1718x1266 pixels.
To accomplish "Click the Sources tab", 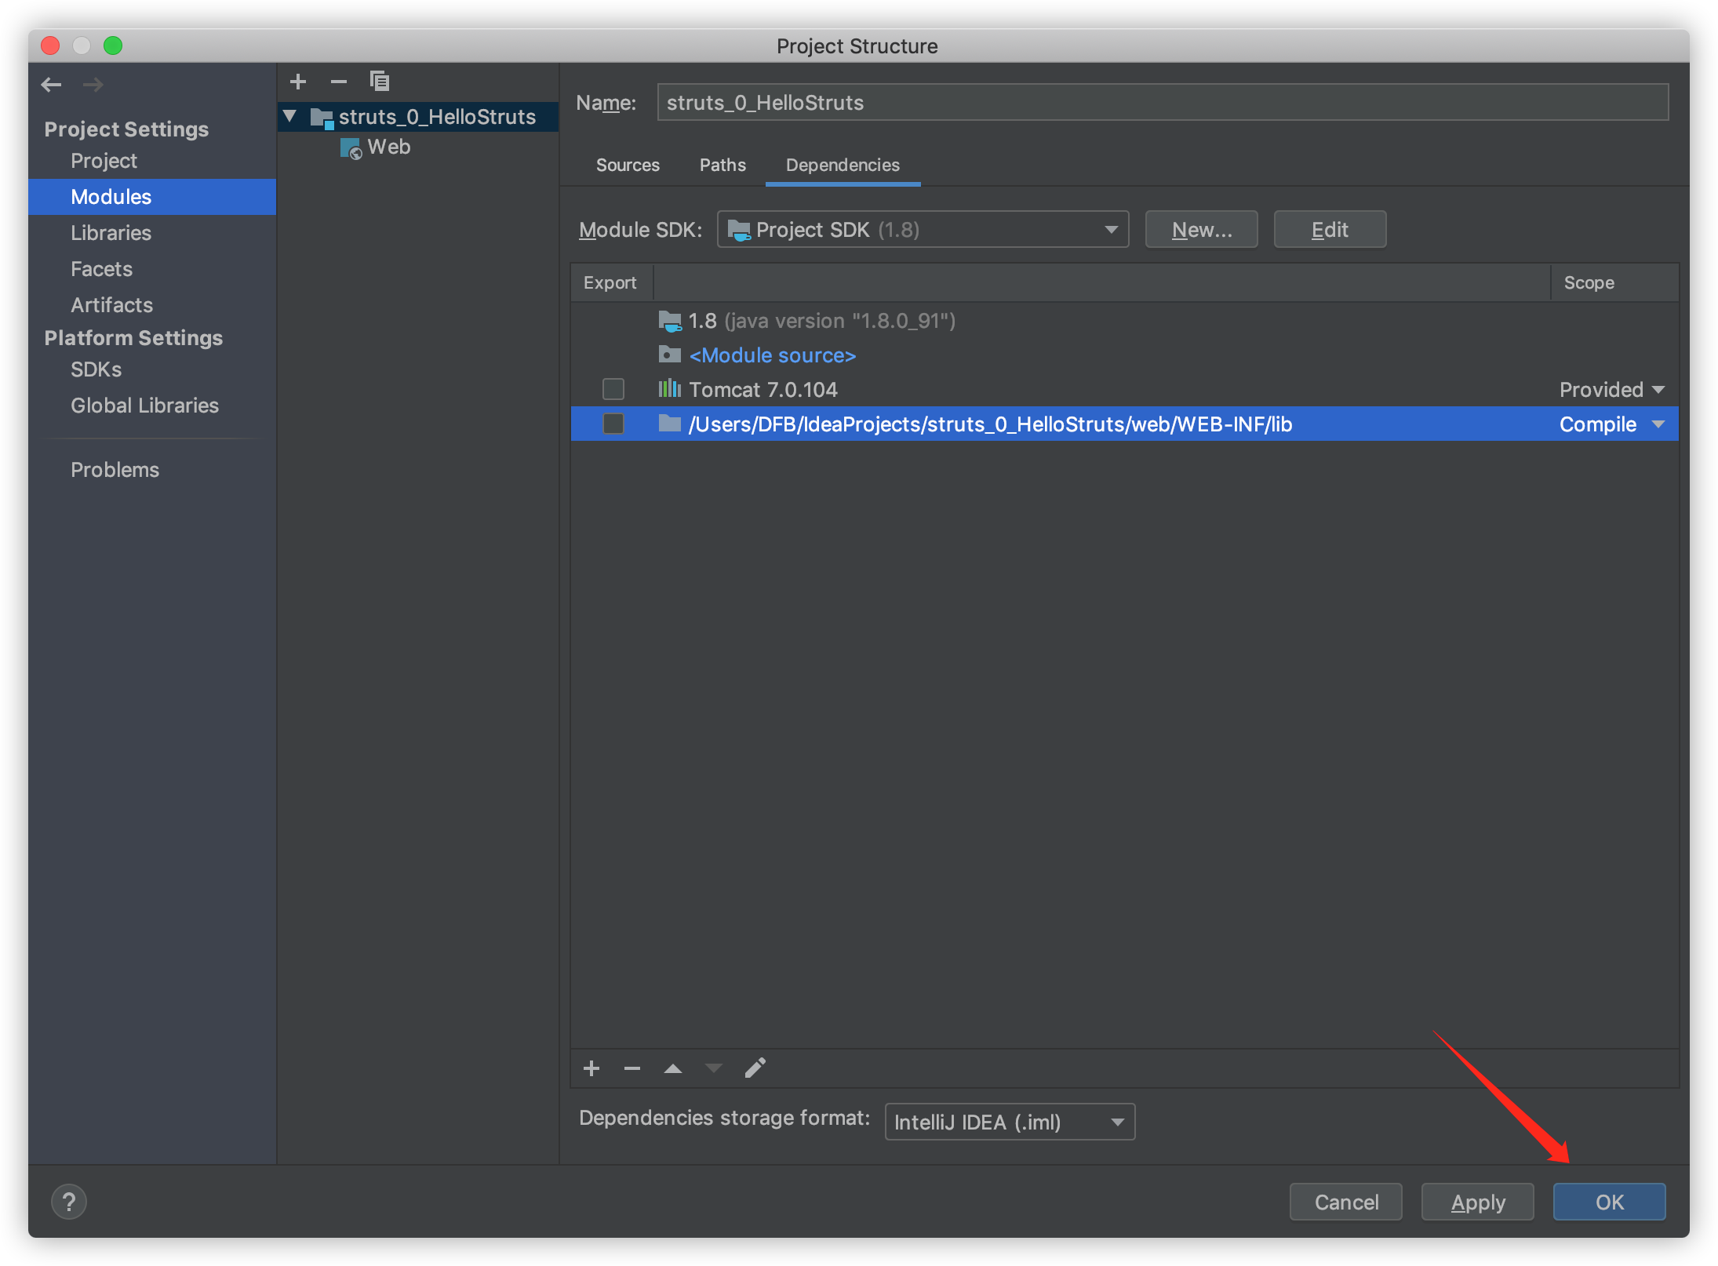I will pyautogui.click(x=627, y=164).
